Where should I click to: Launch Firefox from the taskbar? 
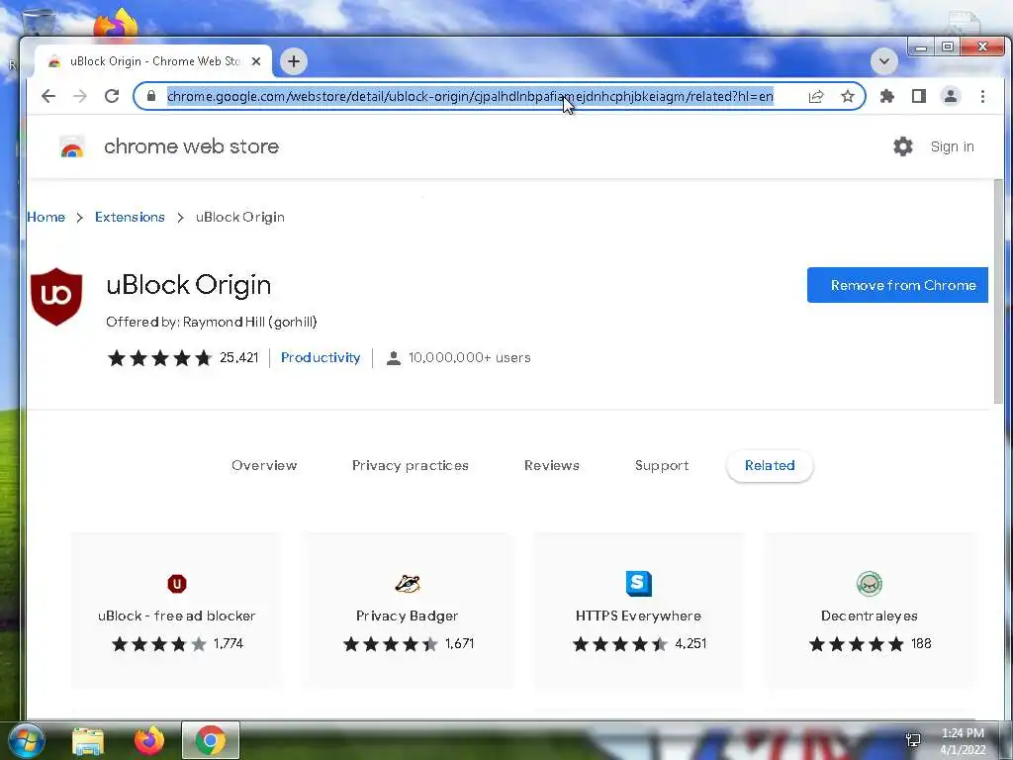[x=148, y=740]
